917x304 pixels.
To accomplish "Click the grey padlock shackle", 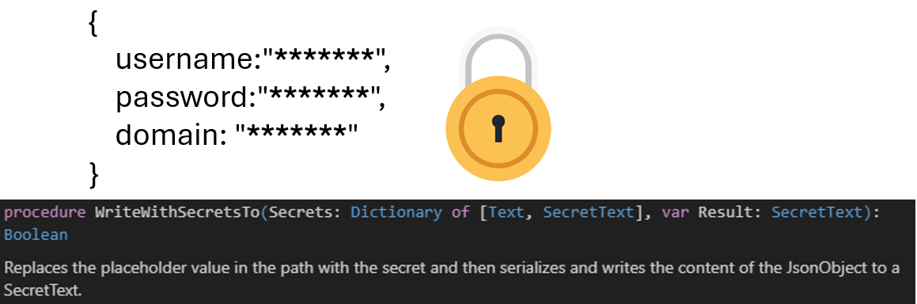I will [x=498, y=59].
